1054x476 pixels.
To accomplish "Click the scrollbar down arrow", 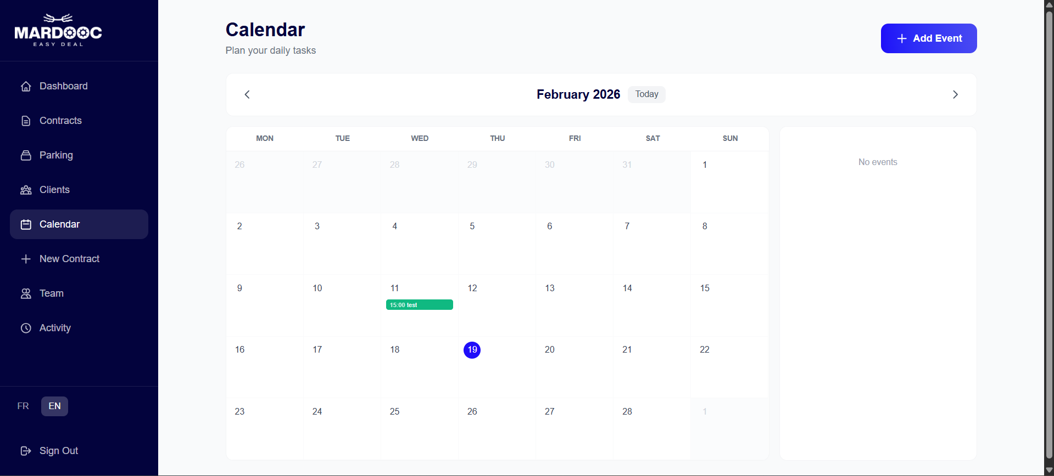I will [1049, 471].
